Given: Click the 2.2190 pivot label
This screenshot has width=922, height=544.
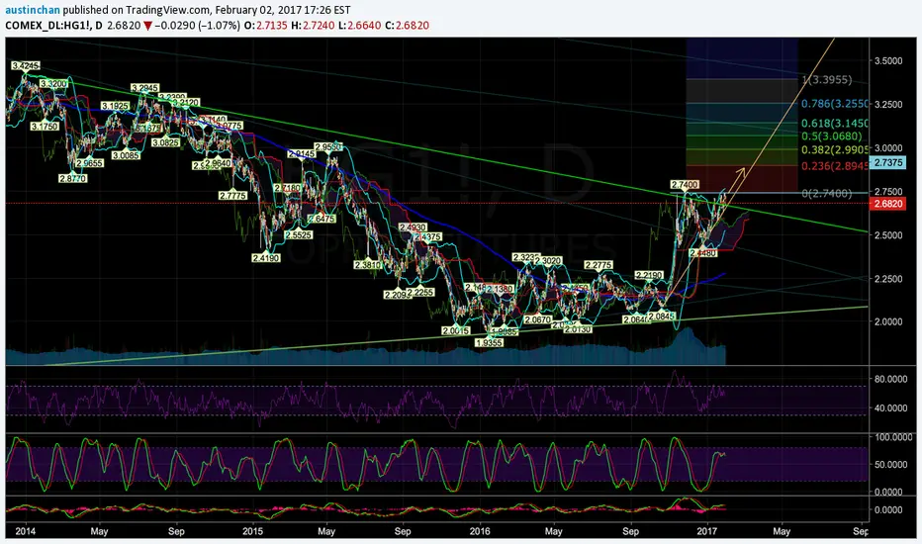Looking at the screenshot, I should (649, 275).
